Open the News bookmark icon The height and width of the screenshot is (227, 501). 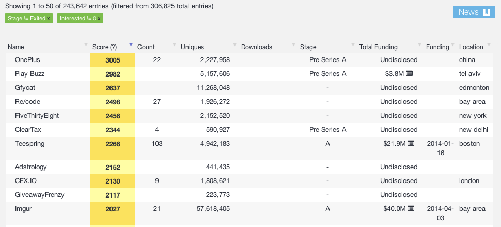(487, 12)
